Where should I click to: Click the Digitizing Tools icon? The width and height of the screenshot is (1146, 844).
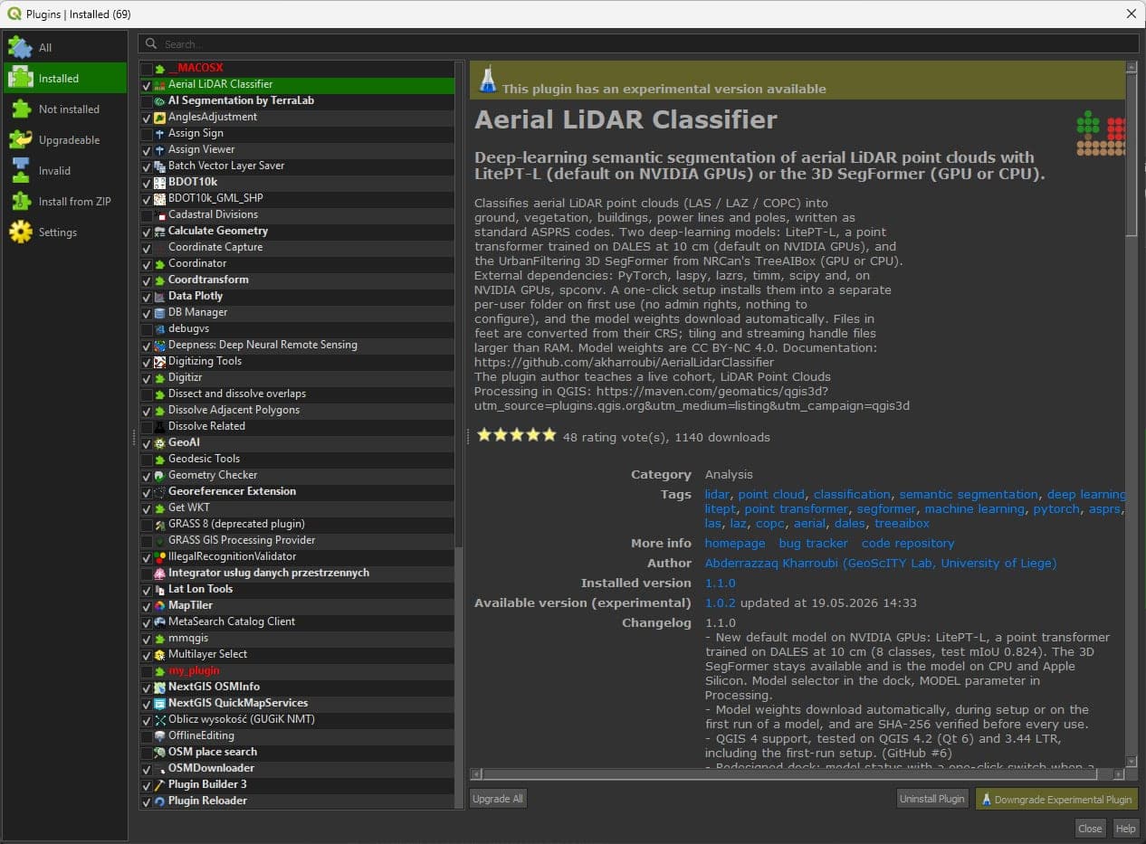[160, 361]
